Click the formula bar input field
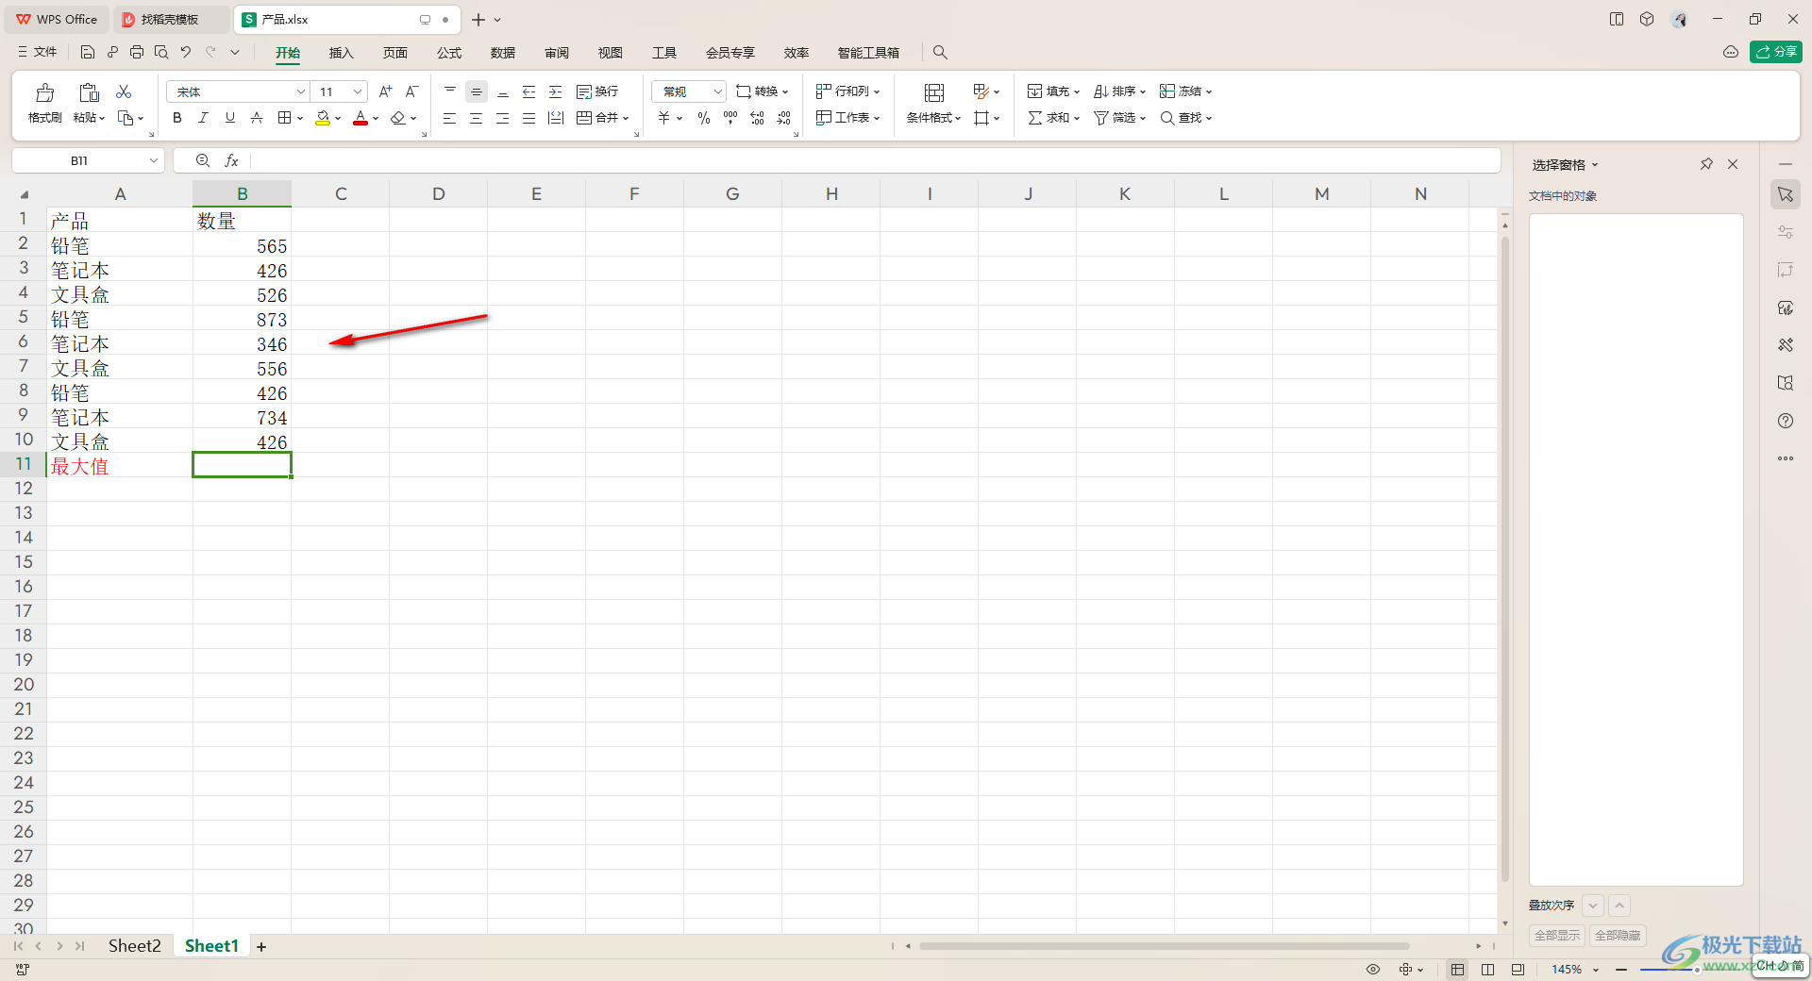 click(874, 160)
